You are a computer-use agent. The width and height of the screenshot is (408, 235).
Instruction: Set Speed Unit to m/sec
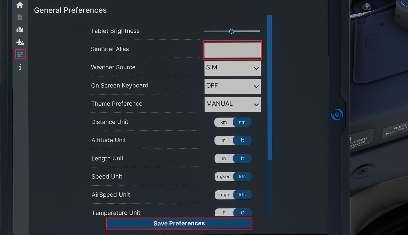(224, 177)
